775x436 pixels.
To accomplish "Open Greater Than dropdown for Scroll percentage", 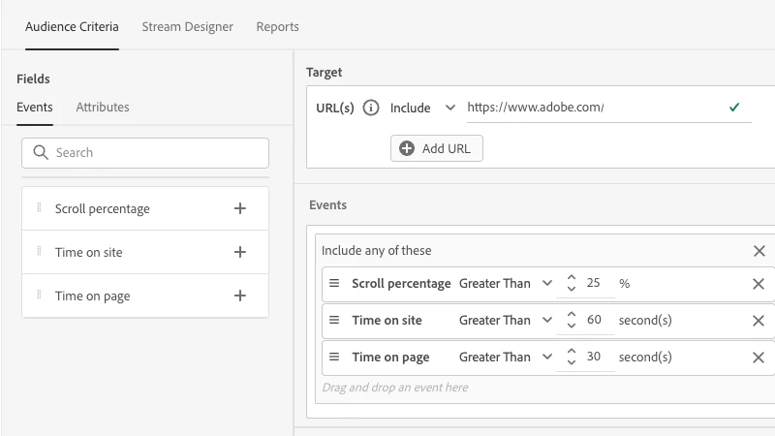I will click(505, 283).
